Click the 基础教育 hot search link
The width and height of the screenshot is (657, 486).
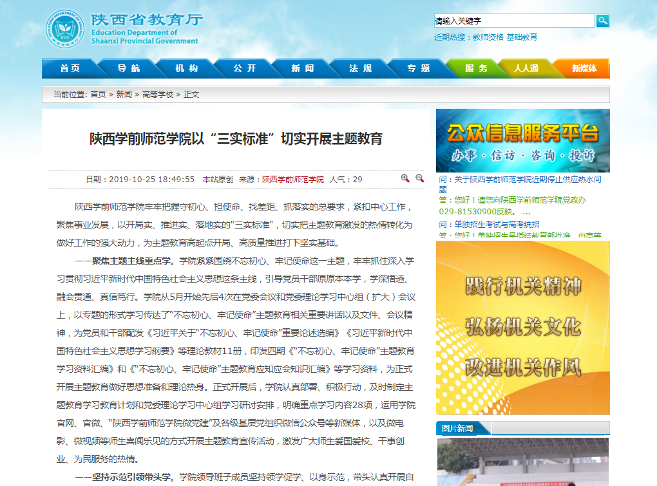522,37
